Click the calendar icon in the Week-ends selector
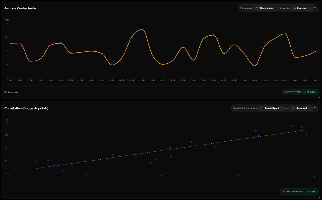322x200 pixels. point(257,8)
